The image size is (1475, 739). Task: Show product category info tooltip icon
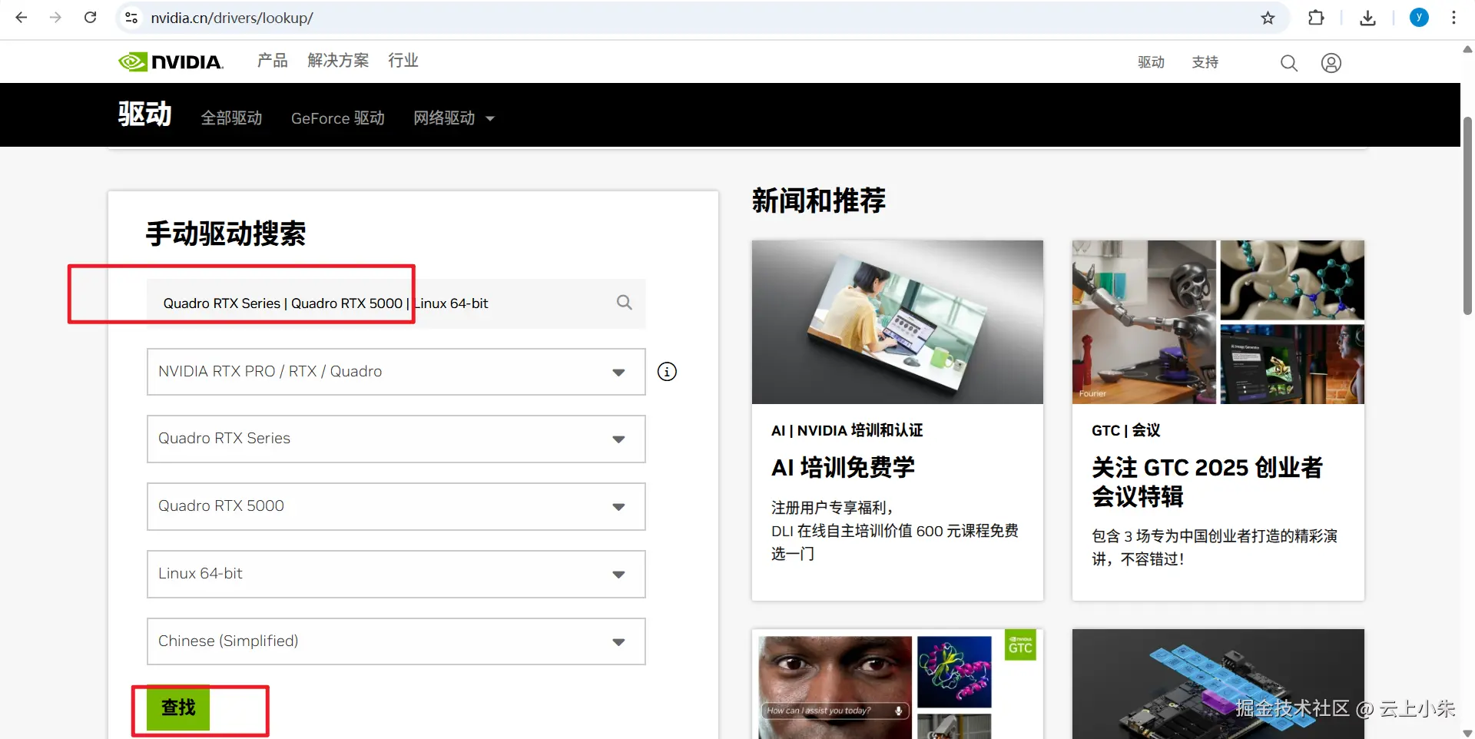click(x=667, y=372)
